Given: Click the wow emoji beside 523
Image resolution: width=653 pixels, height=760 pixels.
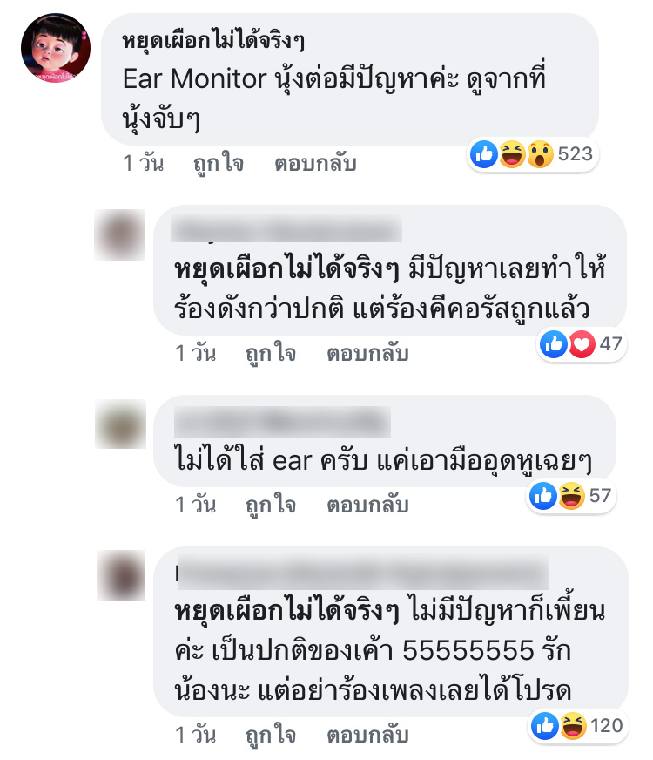Looking at the screenshot, I should tap(540, 154).
